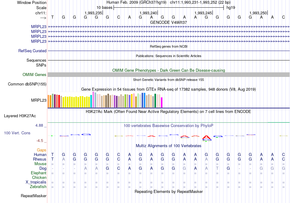
Task: Click the '--->' strand direction arrow label
Action: pyautogui.click(x=43, y=18)
